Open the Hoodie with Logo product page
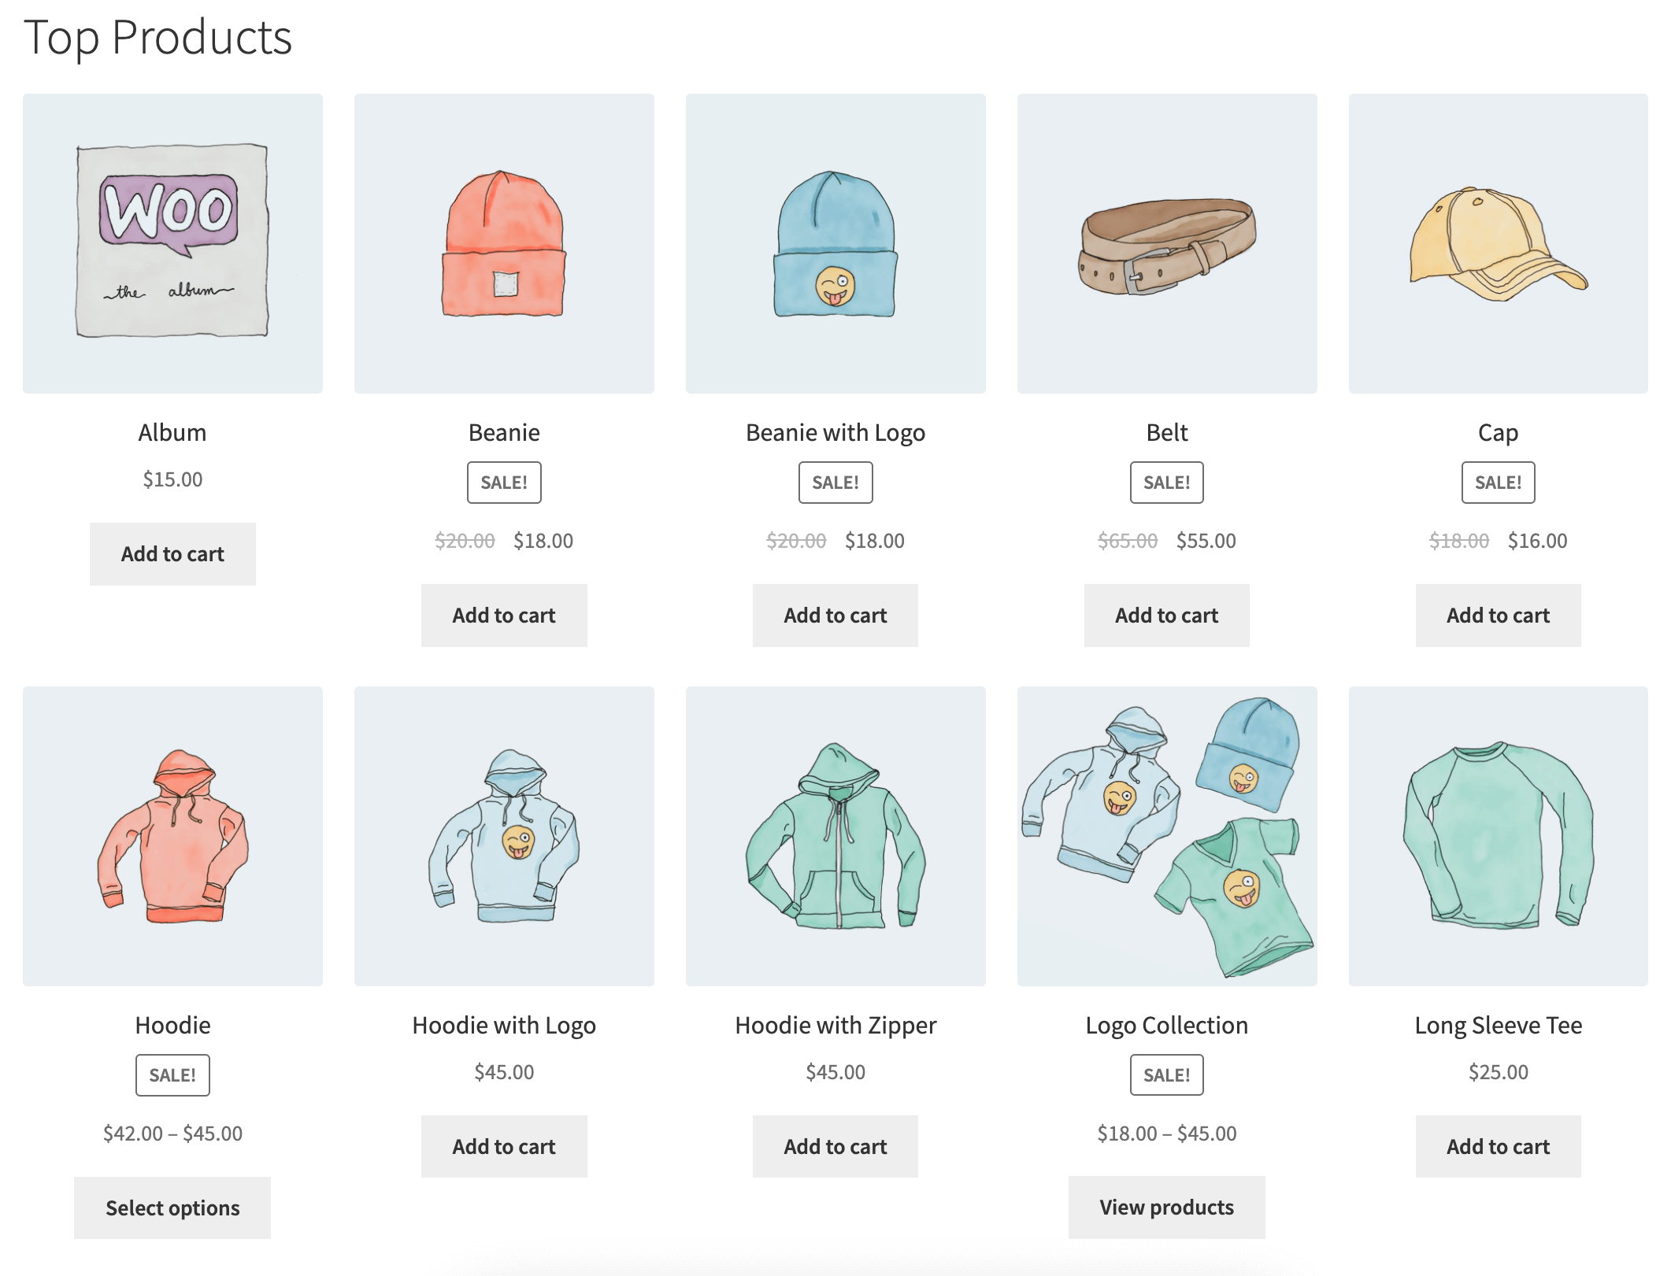The width and height of the screenshot is (1671, 1276). (x=504, y=1025)
